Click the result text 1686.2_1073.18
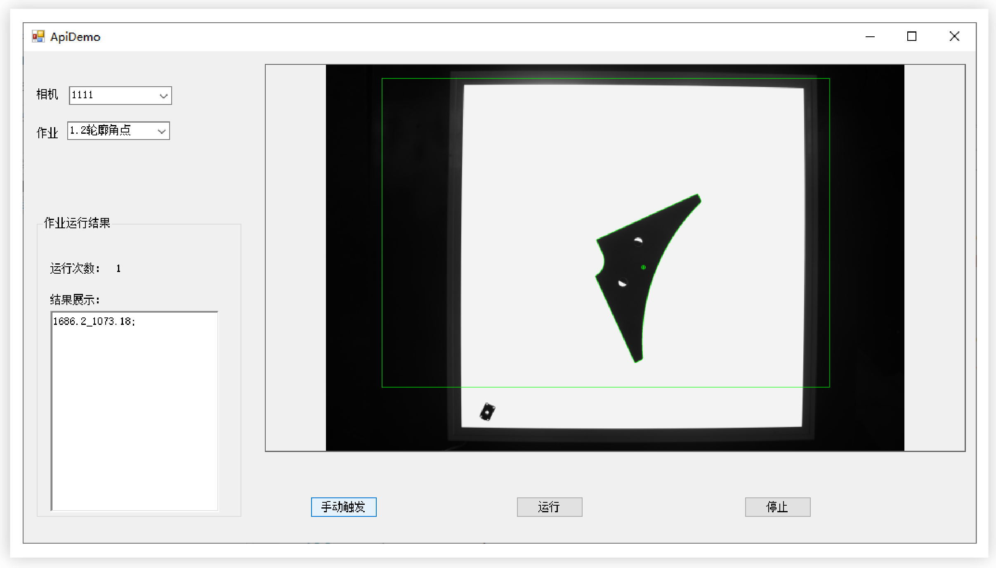This screenshot has height=568, width=996. pyautogui.click(x=94, y=322)
